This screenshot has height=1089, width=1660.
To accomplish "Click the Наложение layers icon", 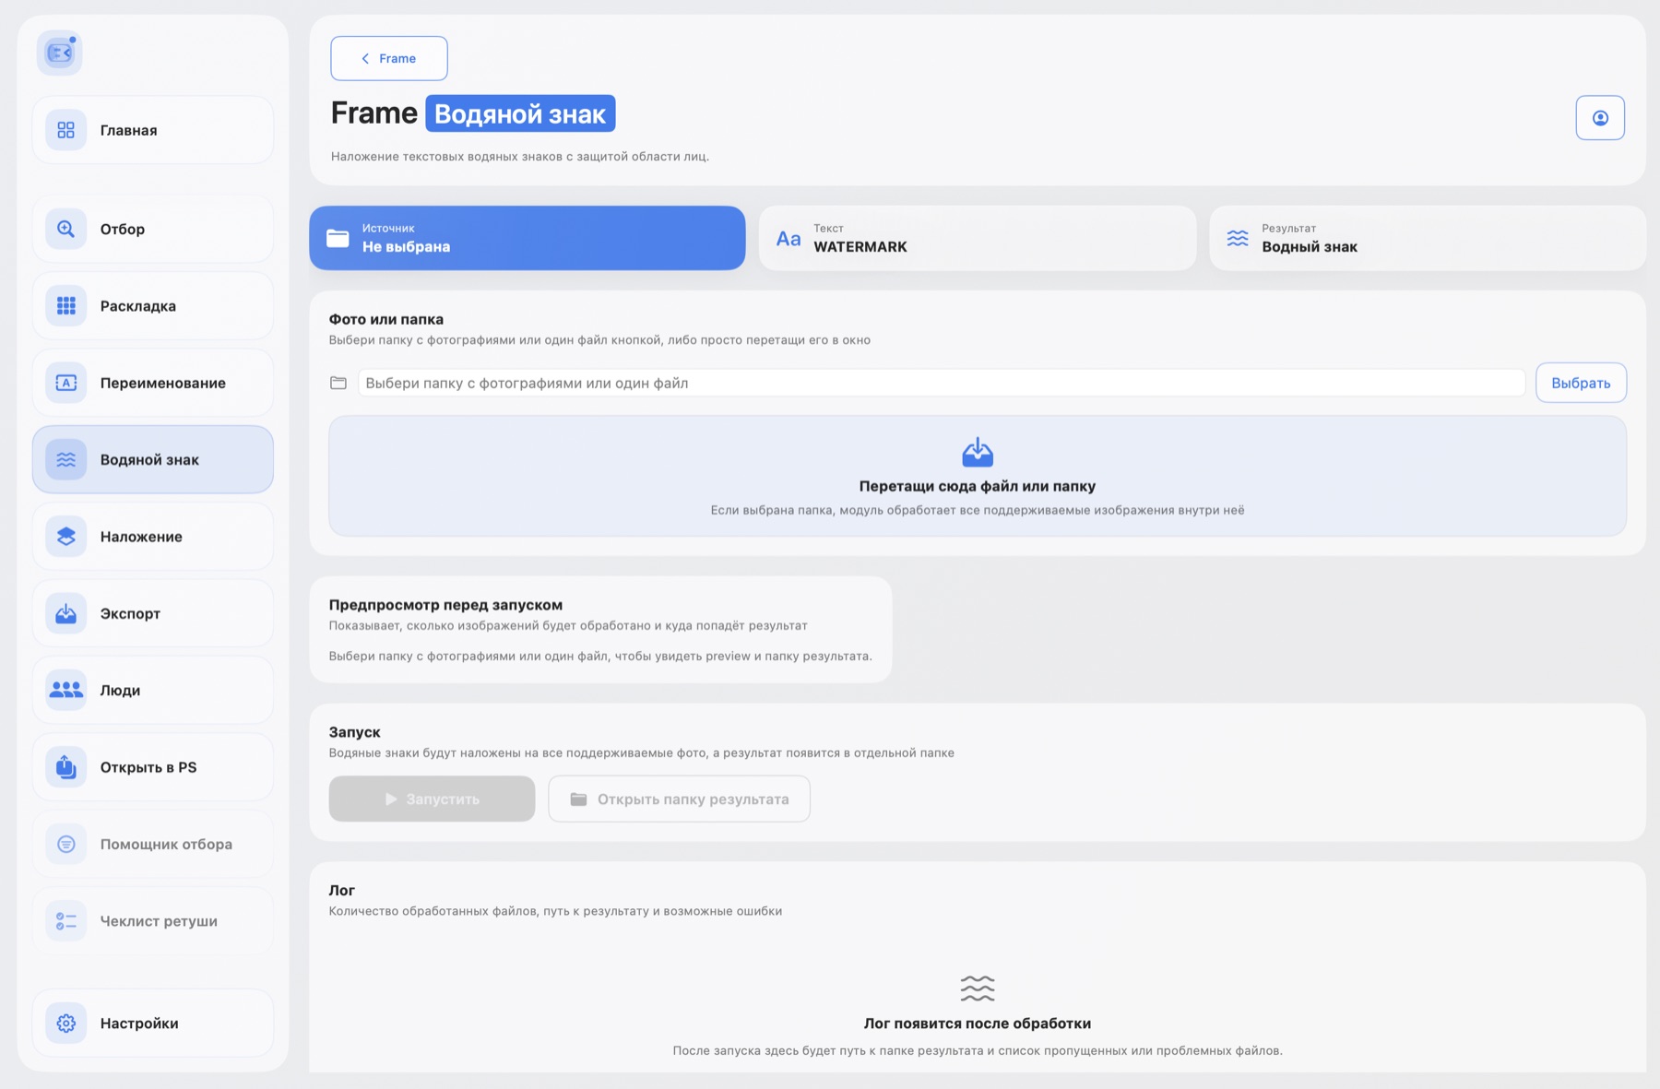I will (66, 536).
